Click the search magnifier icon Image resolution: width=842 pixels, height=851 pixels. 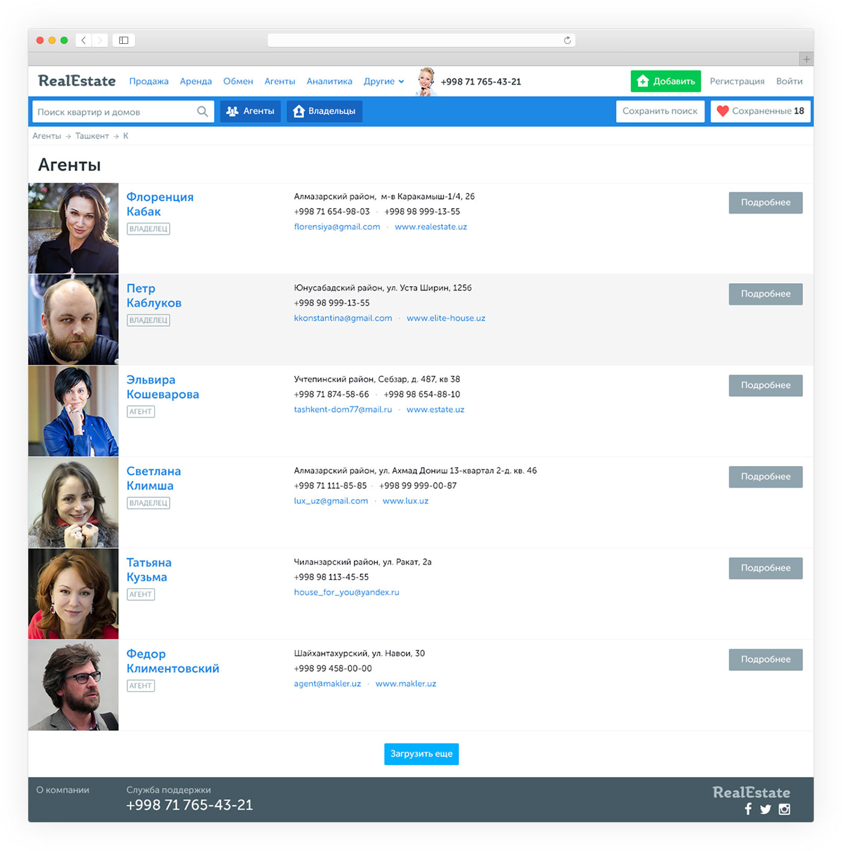pyautogui.click(x=202, y=111)
